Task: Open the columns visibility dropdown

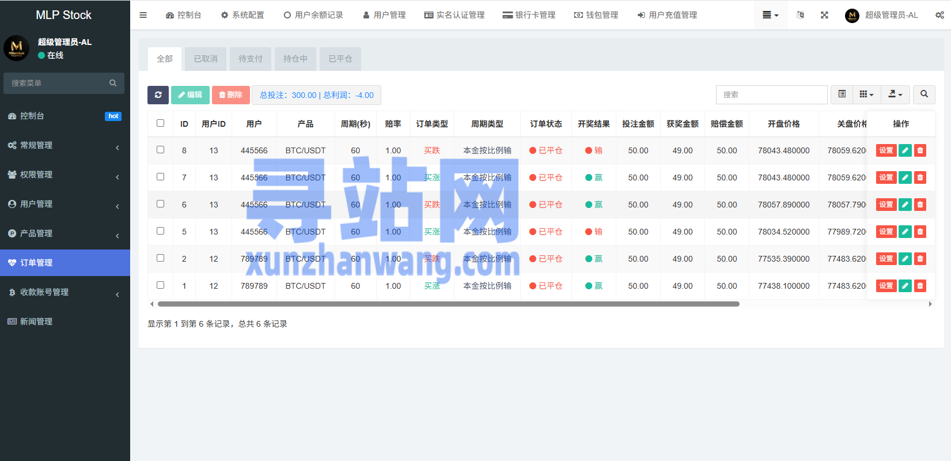Action: [866, 95]
